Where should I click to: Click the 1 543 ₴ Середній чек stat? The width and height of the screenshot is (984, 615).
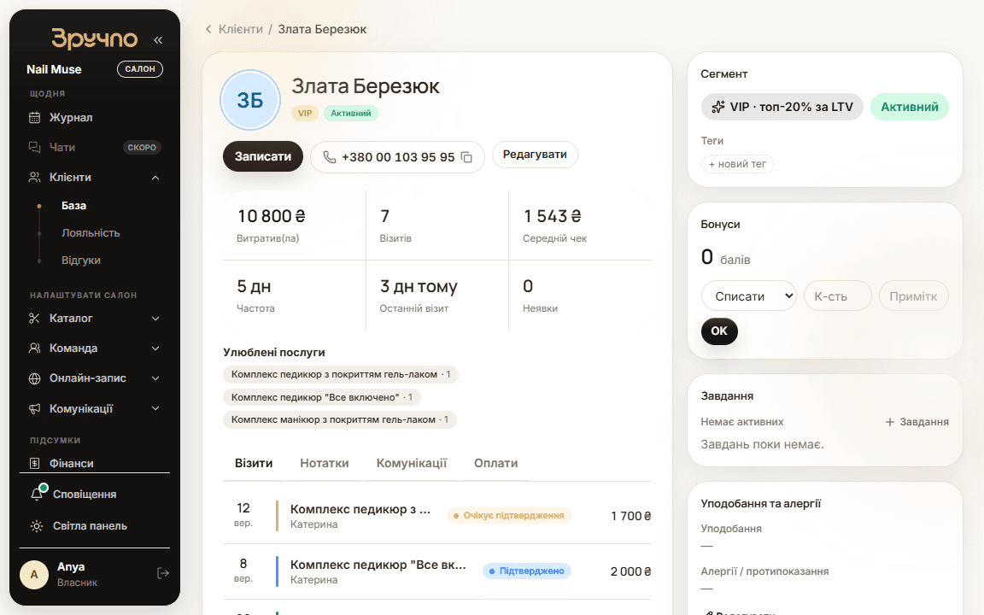click(x=581, y=225)
